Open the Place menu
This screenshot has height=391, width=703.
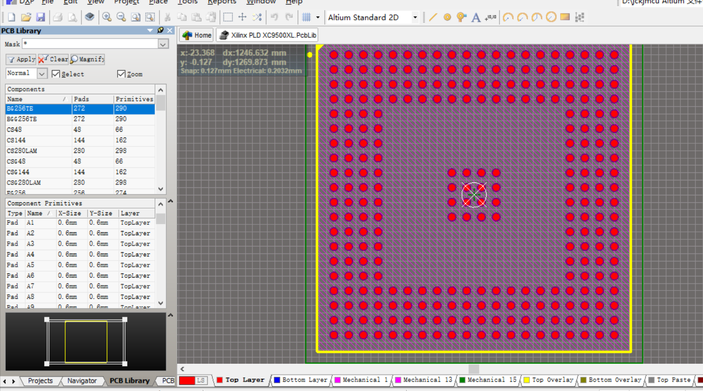pyautogui.click(x=158, y=2)
